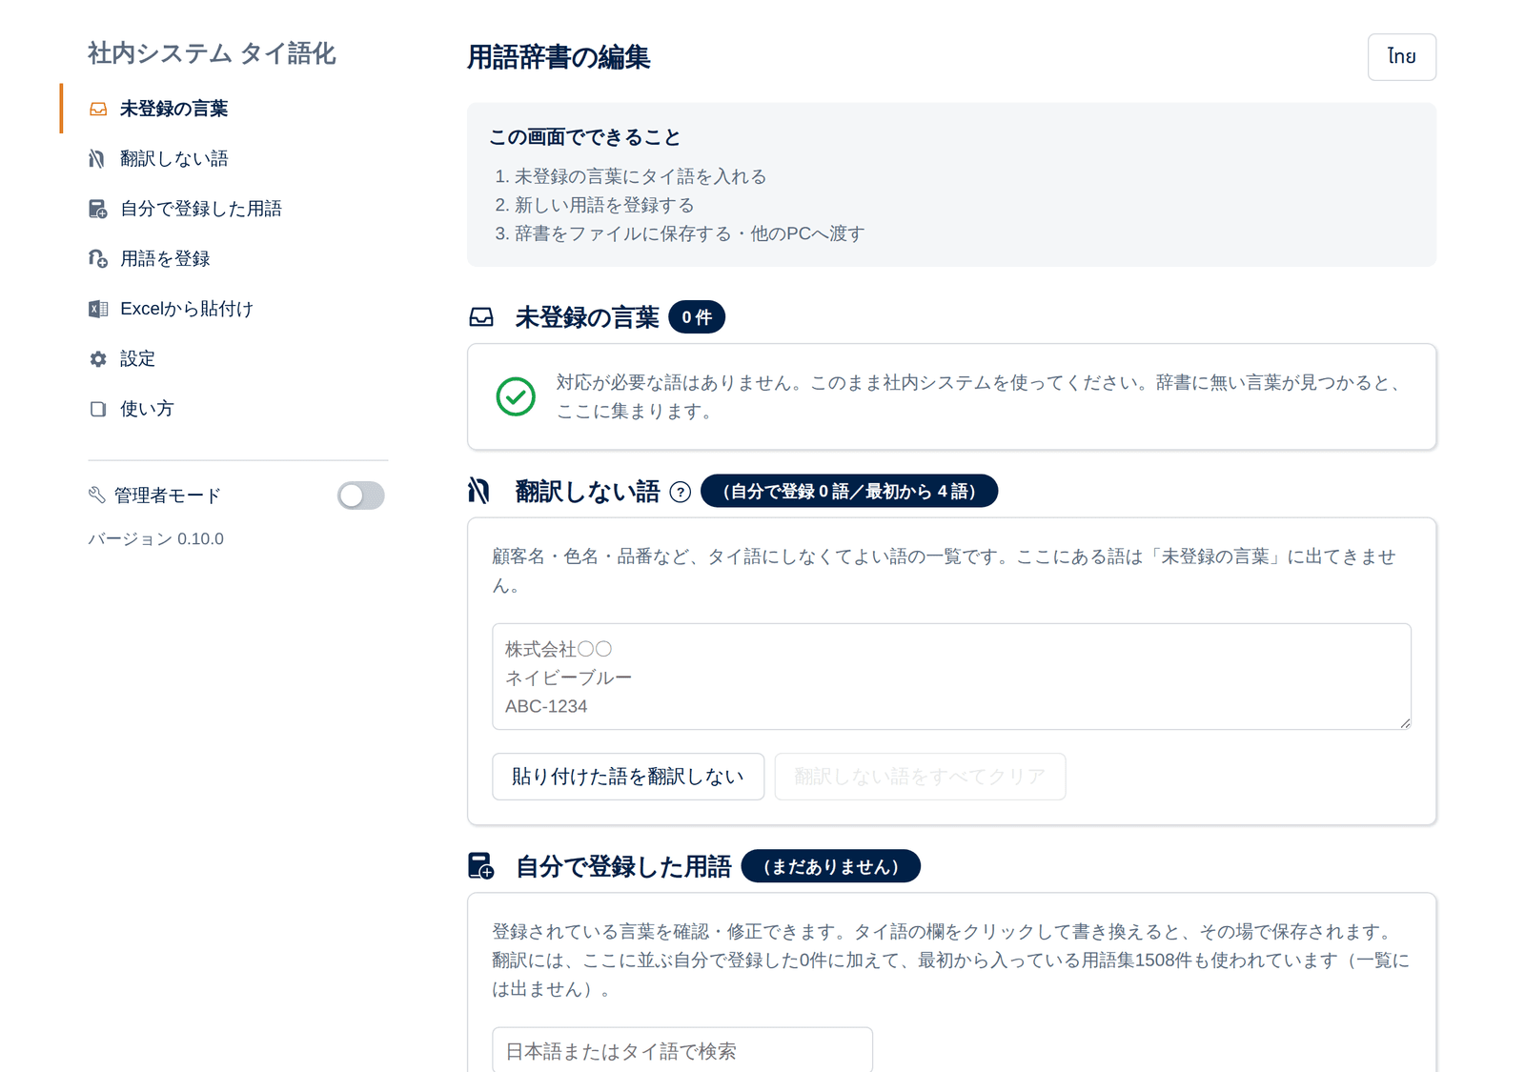Open 未登録の言葉 in the sidebar
The width and height of the screenshot is (1525, 1072).
[x=225, y=109]
